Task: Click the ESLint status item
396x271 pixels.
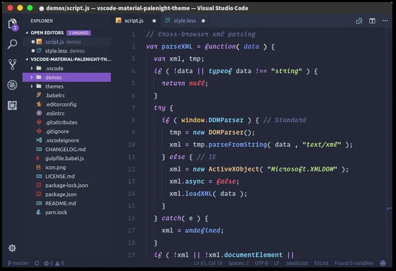Action: [x=321, y=263]
